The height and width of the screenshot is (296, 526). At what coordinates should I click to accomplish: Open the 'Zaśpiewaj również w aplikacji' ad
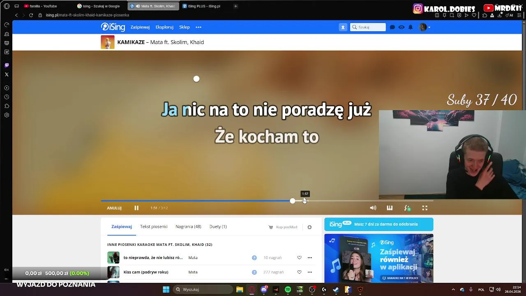click(x=378, y=258)
